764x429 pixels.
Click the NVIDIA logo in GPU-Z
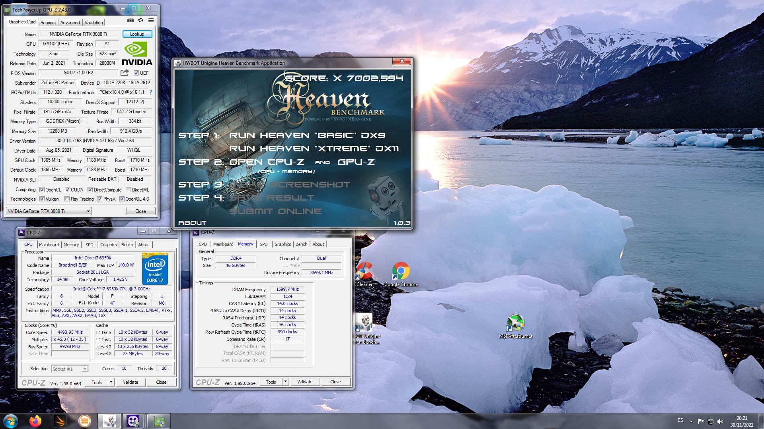point(137,54)
